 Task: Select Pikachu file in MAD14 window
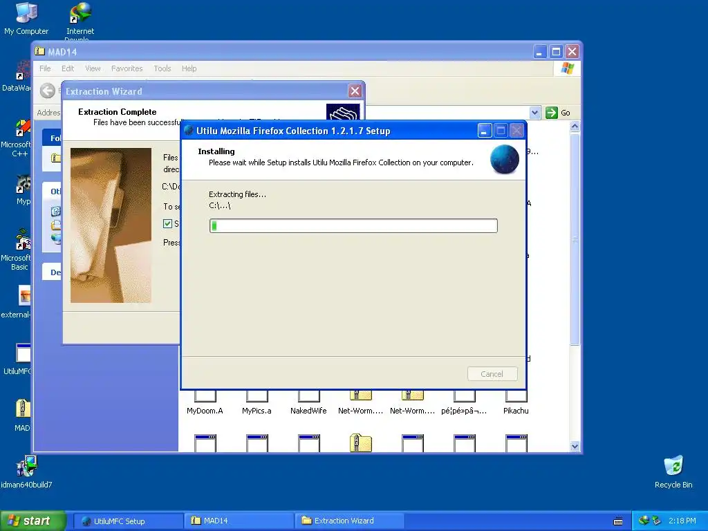[516, 402]
